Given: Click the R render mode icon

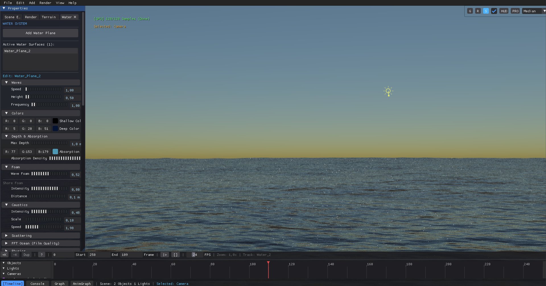Looking at the screenshot, I should coord(478,11).
